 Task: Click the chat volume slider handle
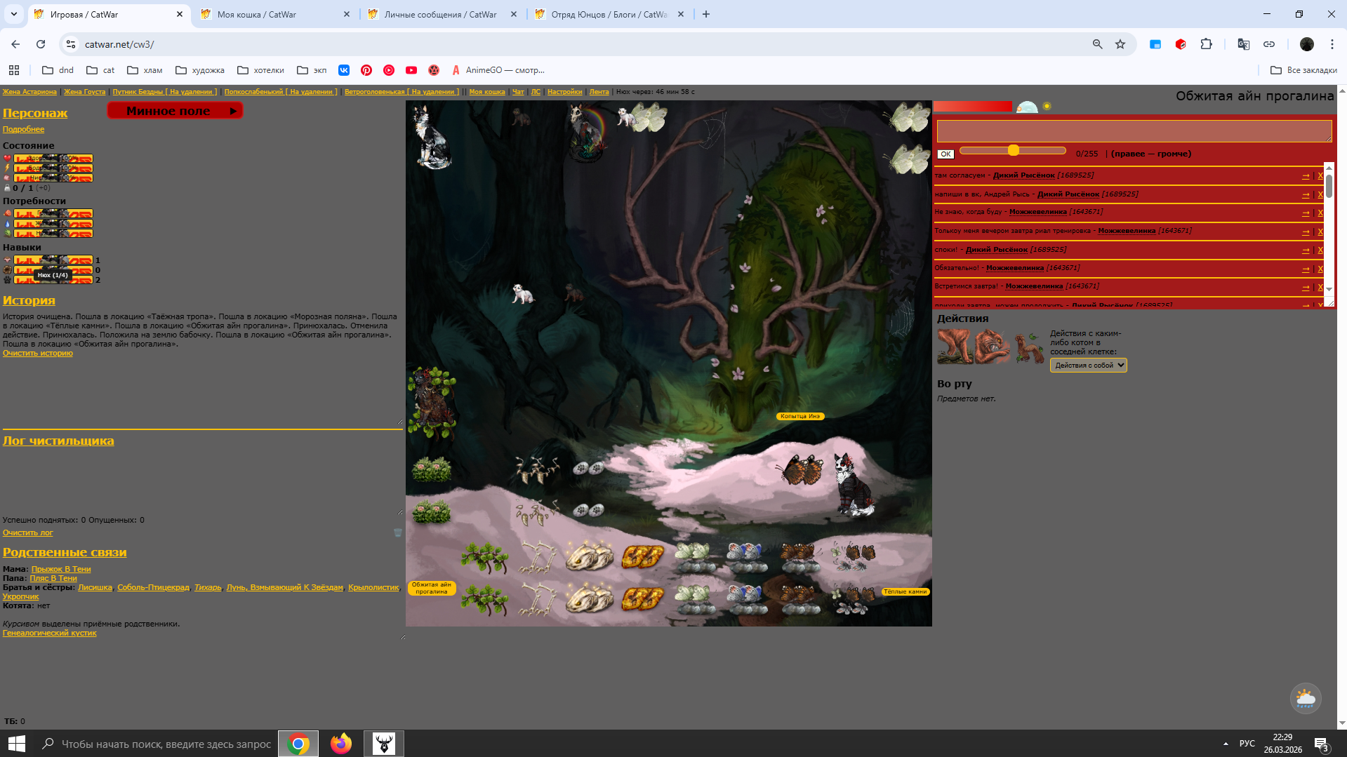click(x=1013, y=151)
